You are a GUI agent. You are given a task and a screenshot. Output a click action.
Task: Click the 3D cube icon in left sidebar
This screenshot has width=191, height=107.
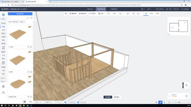3,15
